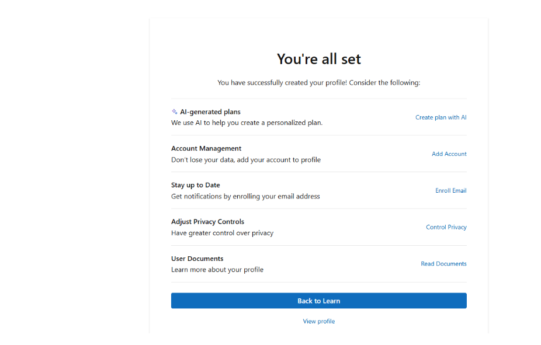Click the blue Back to Learn button
This screenshot has width=541, height=345.
319,301
